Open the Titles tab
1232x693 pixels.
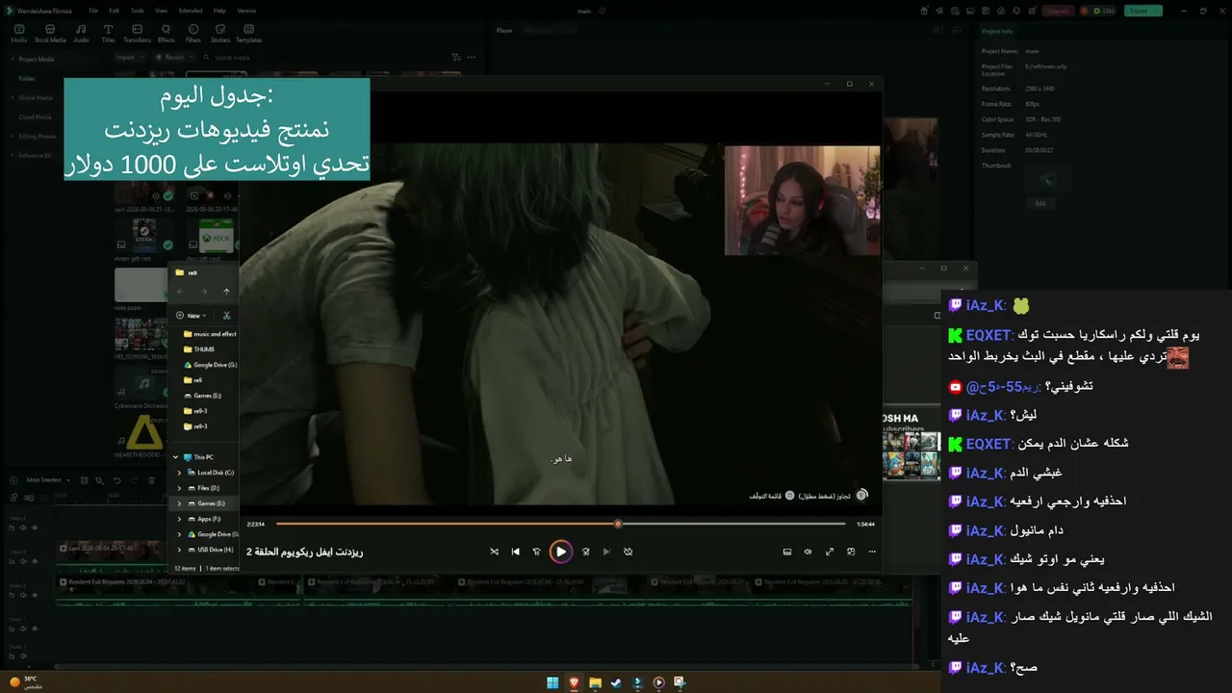point(108,34)
